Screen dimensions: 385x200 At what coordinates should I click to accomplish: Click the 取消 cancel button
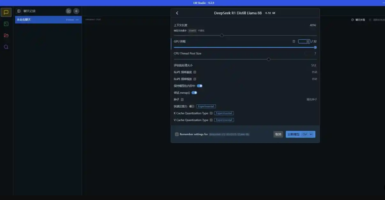tap(278, 134)
